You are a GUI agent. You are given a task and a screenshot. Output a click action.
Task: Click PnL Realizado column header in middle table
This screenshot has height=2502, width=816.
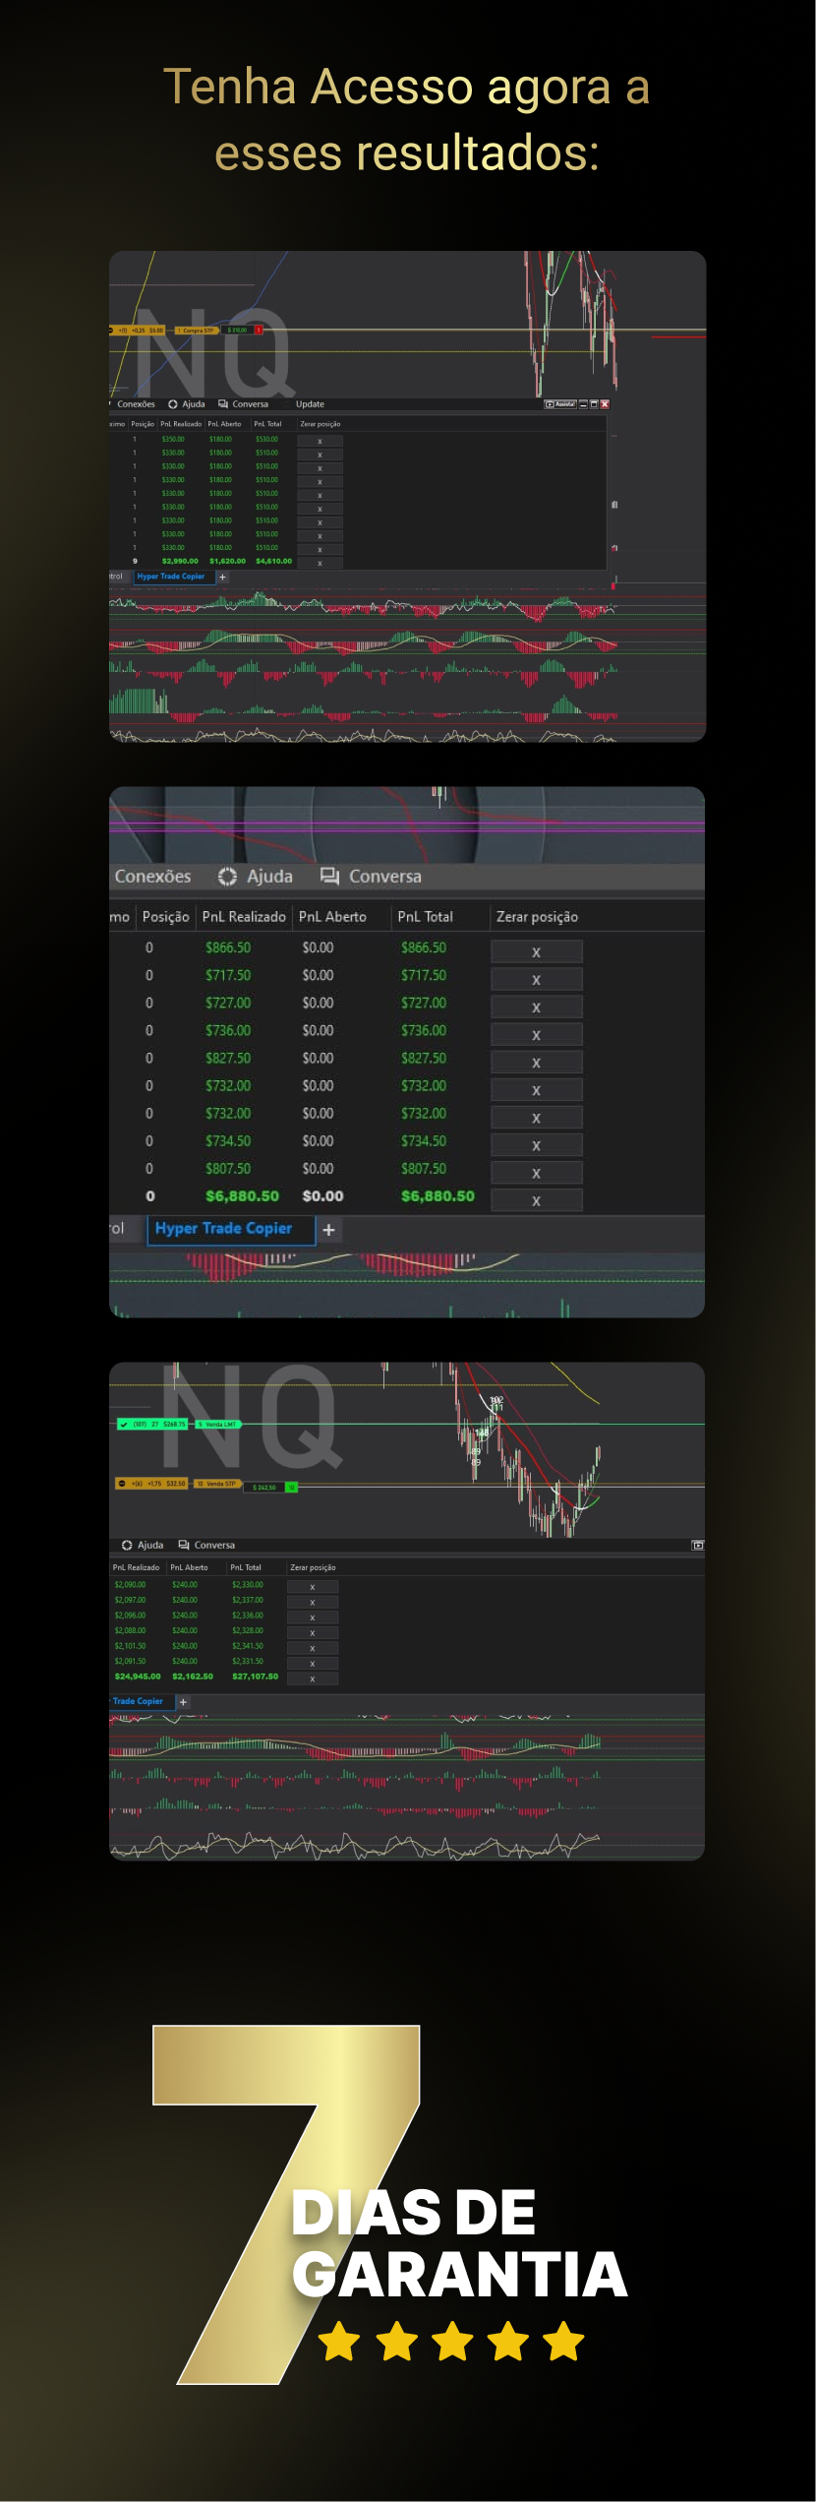(244, 917)
